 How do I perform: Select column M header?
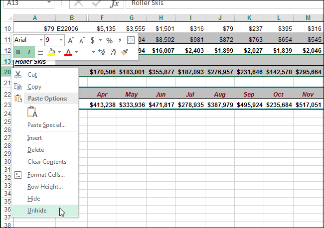click(308, 18)
